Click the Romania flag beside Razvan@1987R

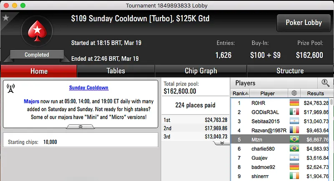pyautogui.click(x=295, y=130)
